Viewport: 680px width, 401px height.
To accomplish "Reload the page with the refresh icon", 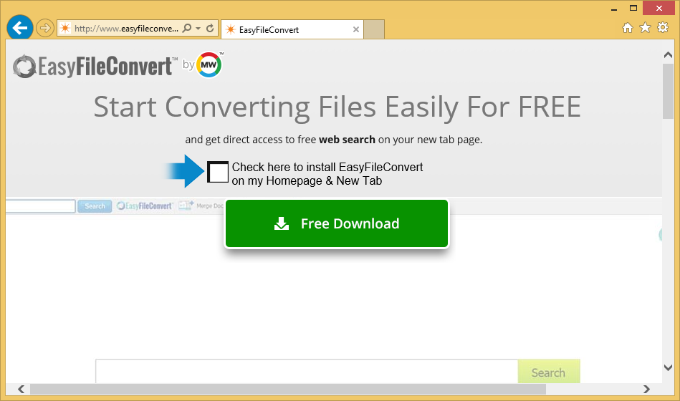I will pos(210,29).
